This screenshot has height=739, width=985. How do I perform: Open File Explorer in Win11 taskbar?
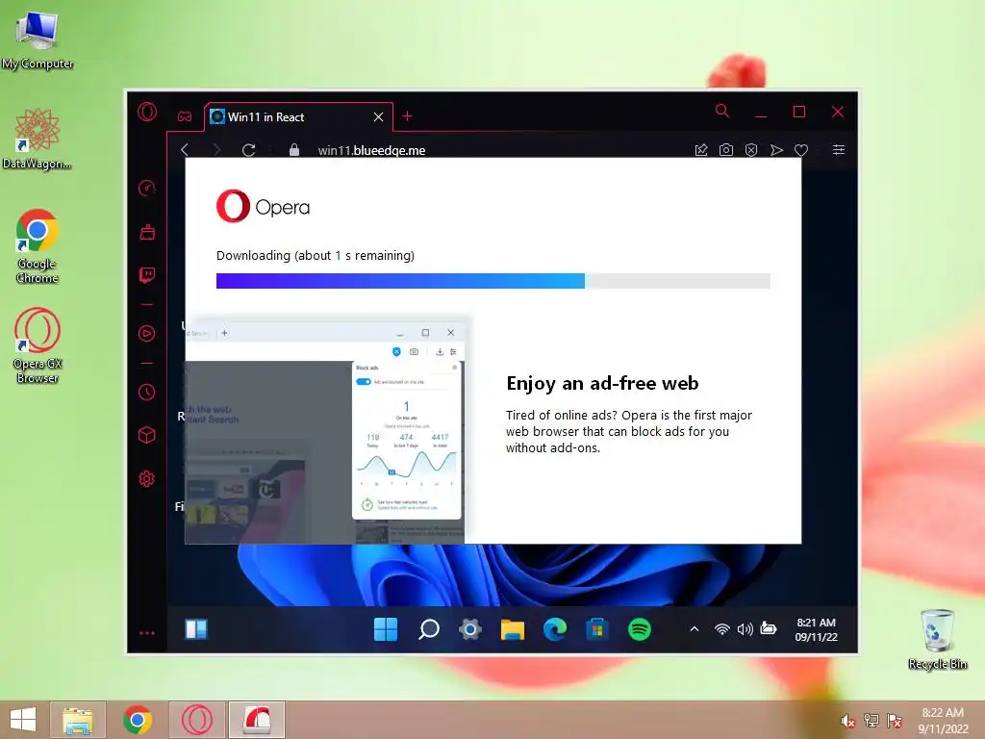[512, 629]
